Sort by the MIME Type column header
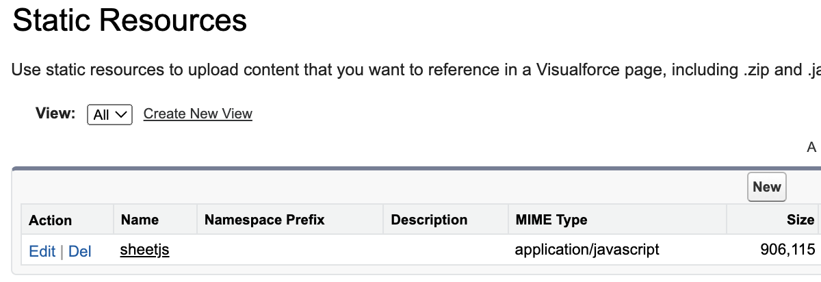Screen dimensions: 821x282 (x=551, y=220)
